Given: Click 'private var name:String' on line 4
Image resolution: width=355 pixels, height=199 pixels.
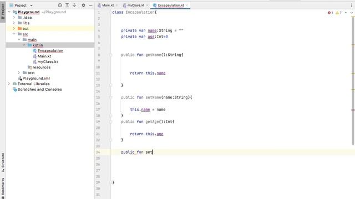Looking at the screenshot, I should tap(146, 30).
